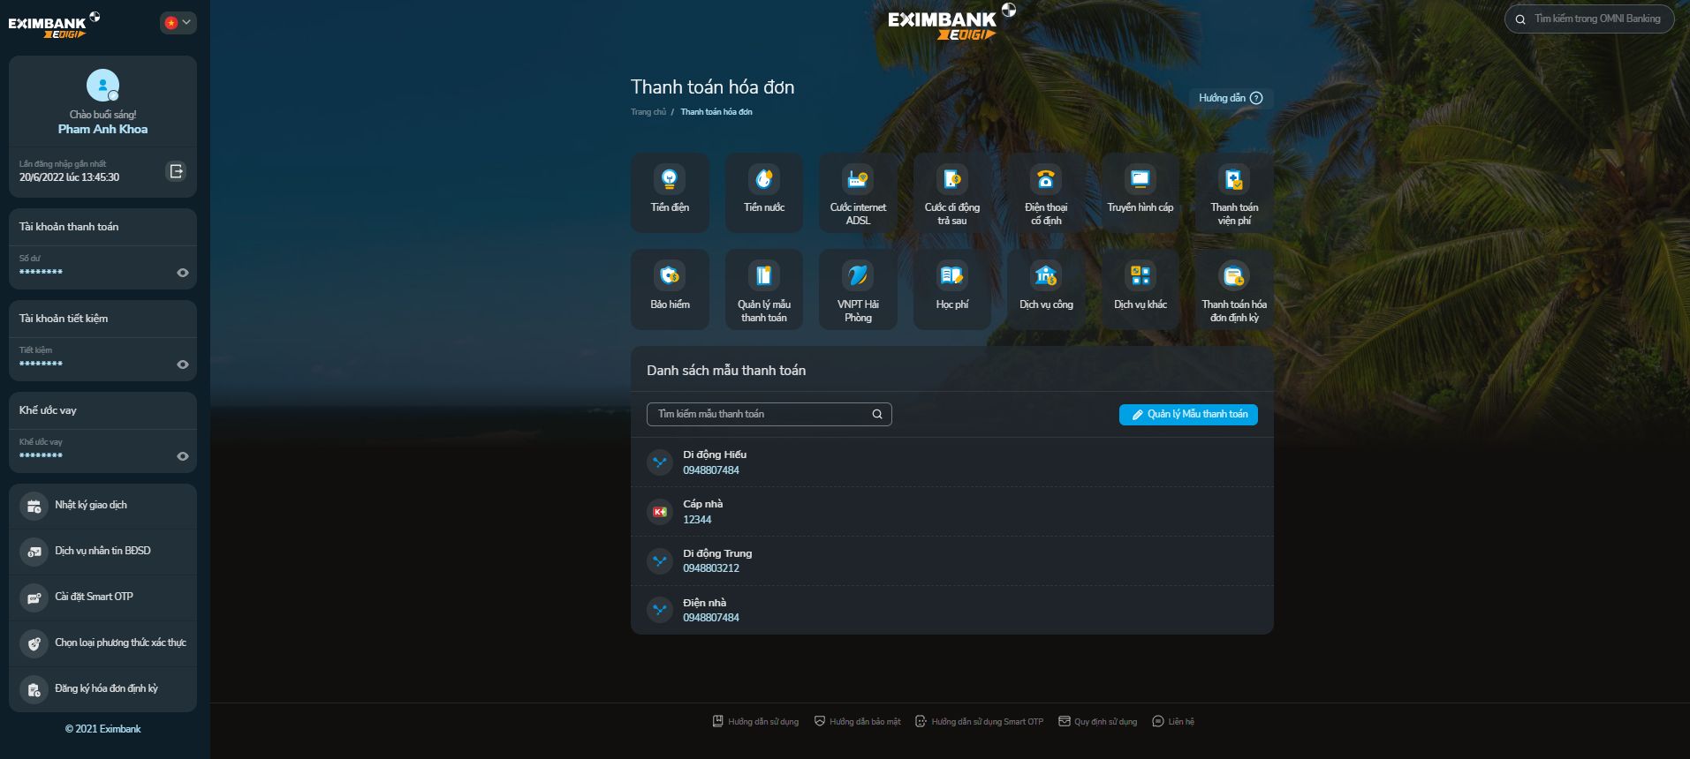The image size is (1690, 759).
Task: Select the Bảo hiểm insurance icon
Action: (x=670, y=289)
